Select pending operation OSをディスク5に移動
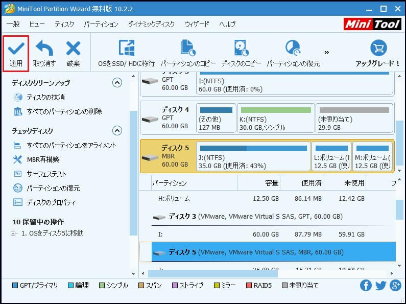Screen dimensions: 406x304 click(x=52, y=233)
